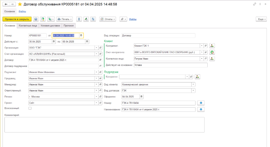Click blue arrow button beside Номер field

click(x=201, y=103)
